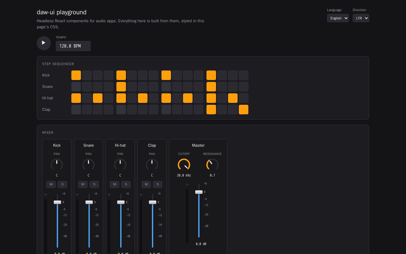Mute the Clap channel
This screenshot has width=406, height=254.
tap(146, 184)
